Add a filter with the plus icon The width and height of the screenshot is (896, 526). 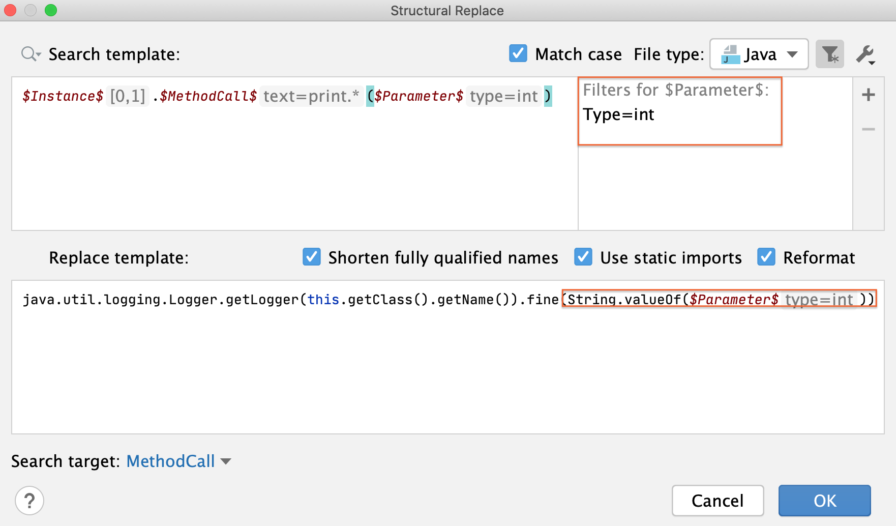pos(869,95)
